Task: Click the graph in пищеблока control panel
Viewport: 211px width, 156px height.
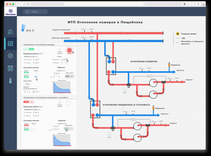Action: coord(62,140)
